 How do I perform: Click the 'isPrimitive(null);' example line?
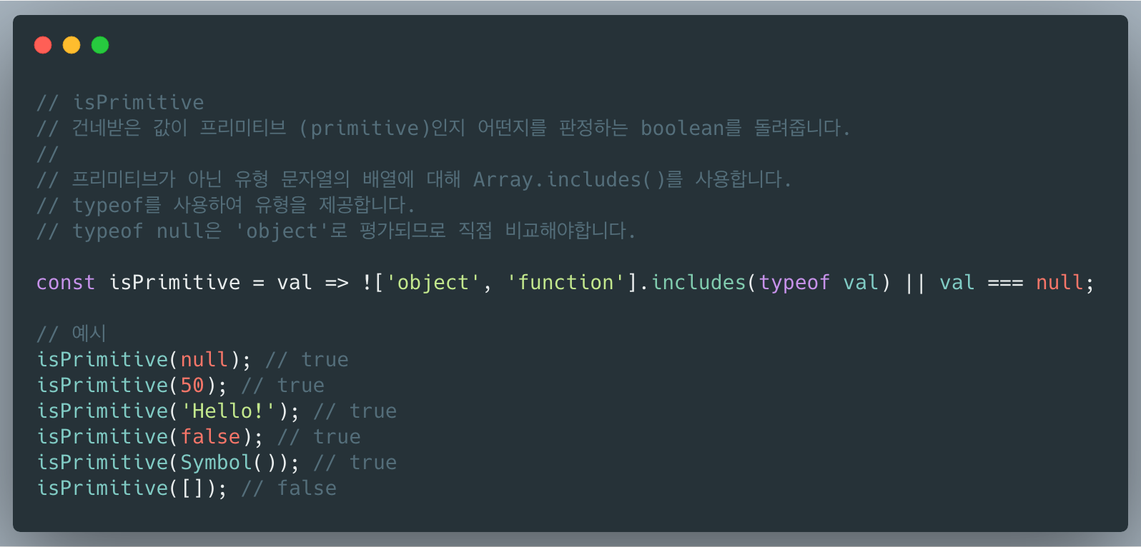pos(144,360)
